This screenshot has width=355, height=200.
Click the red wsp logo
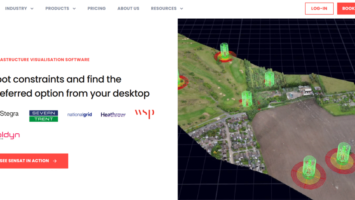tap(144, 113)
